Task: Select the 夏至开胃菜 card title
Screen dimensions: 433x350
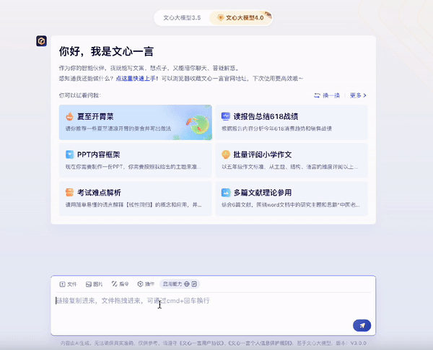Action: coord(95,117)
